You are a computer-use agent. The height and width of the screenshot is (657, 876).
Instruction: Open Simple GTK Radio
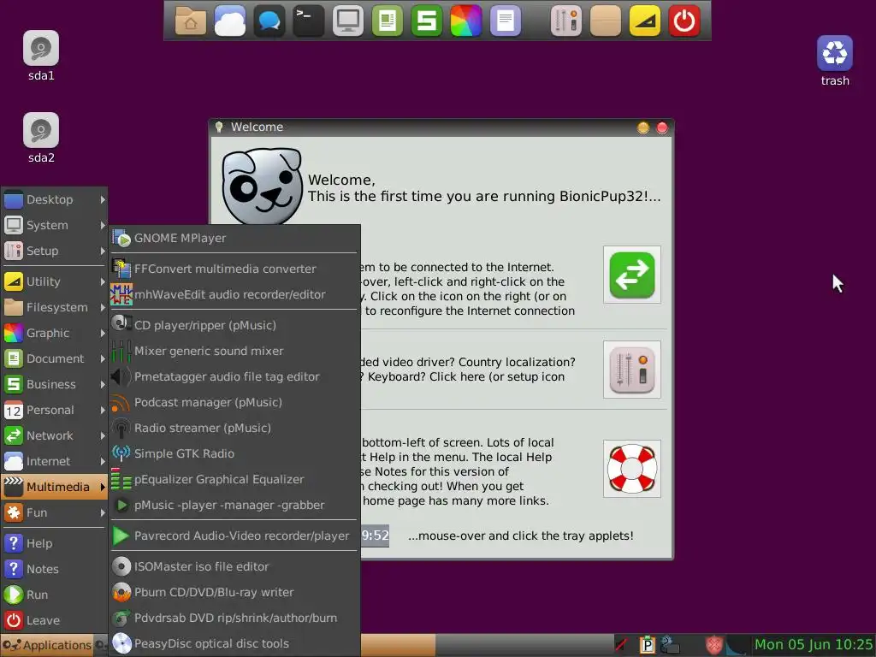tap(234, 453)
